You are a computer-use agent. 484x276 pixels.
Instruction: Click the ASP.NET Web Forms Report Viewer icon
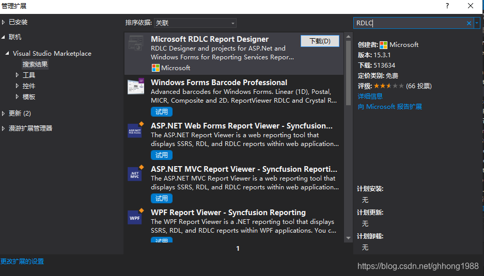[136, 130]
